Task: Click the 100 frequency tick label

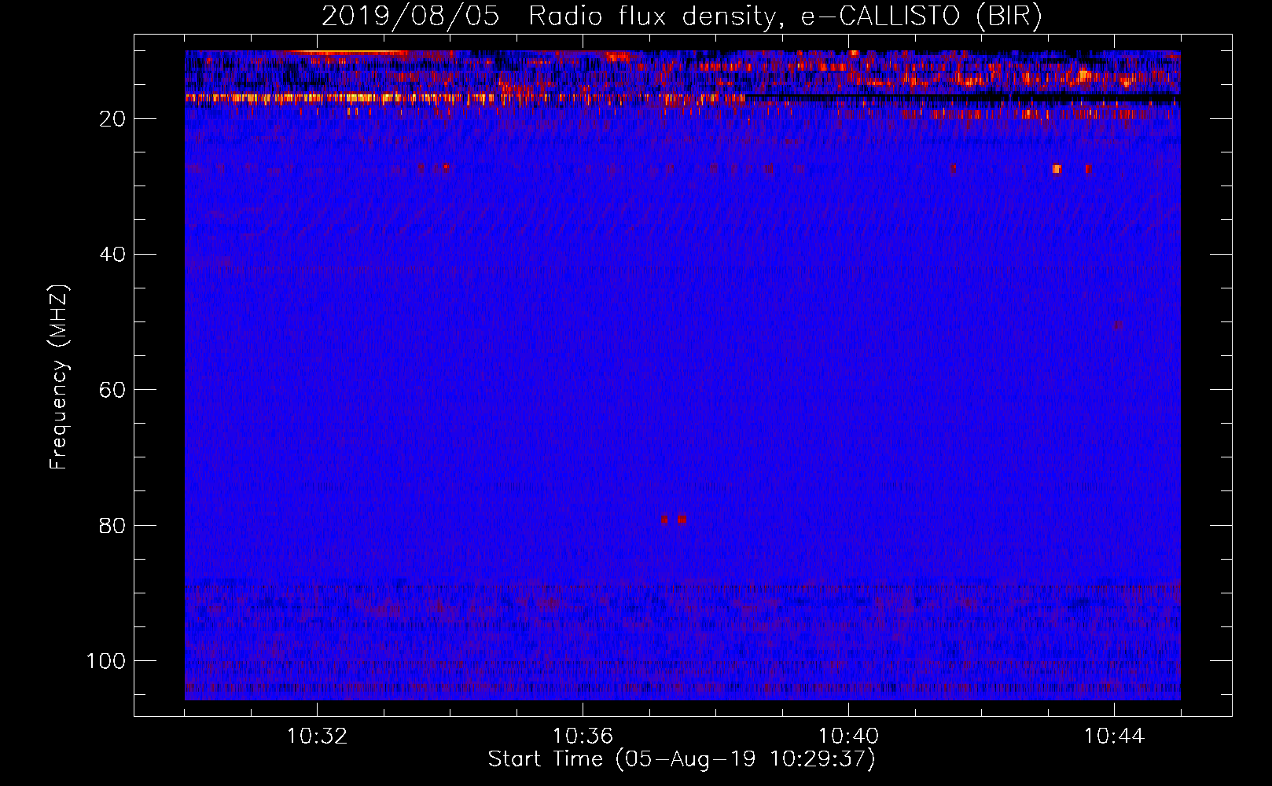Action: pyautogui.click(x=107, y=661)
